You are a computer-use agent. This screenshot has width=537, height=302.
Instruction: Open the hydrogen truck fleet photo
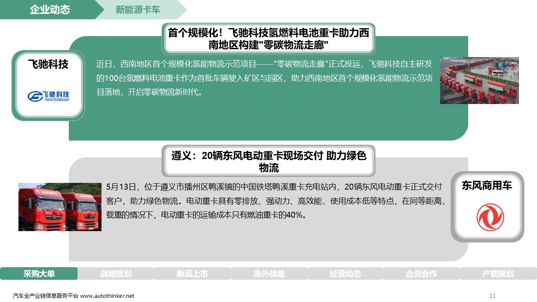coord(479,81)
